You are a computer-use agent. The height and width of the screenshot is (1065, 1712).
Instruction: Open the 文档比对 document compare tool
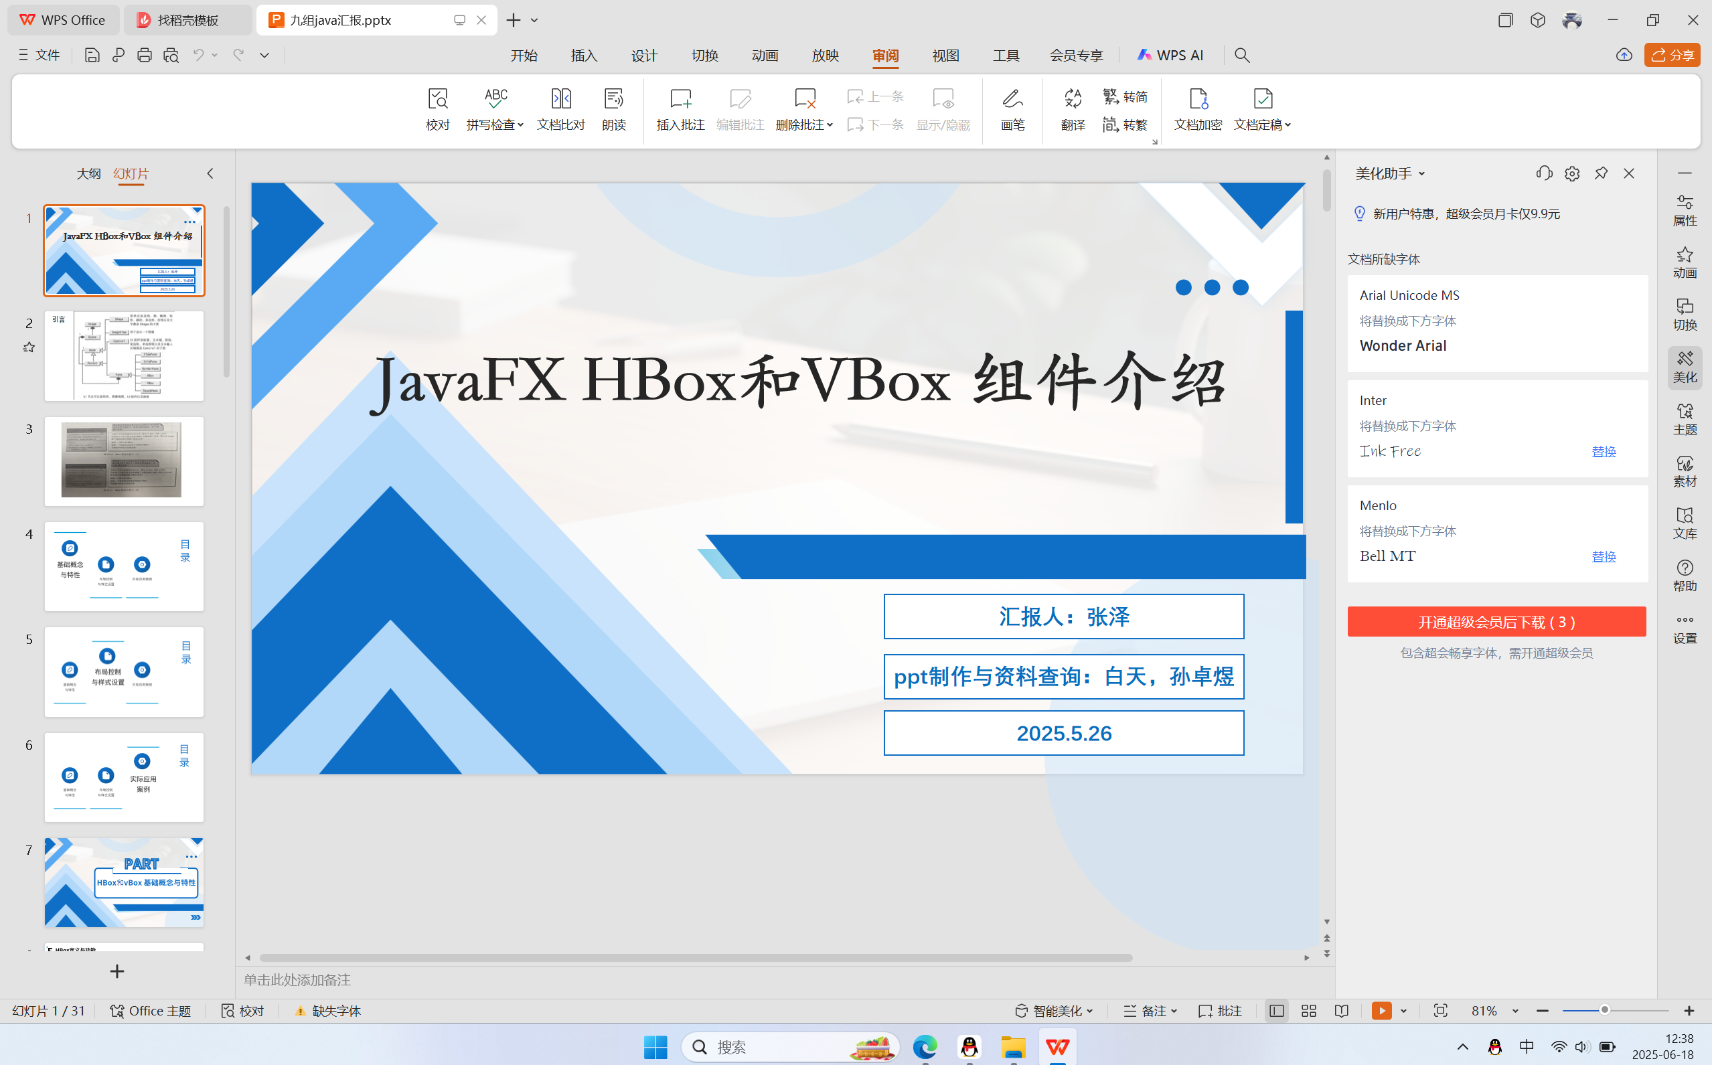(561, 108)
